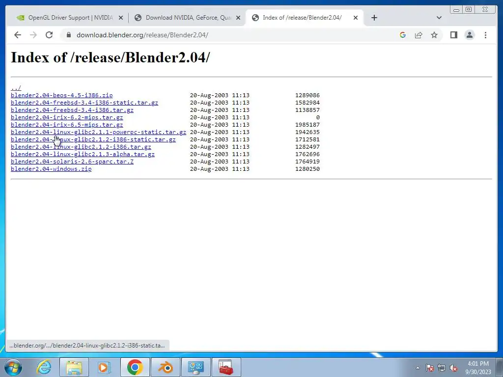Close the Download NVIDIA tab

[238, 18]
